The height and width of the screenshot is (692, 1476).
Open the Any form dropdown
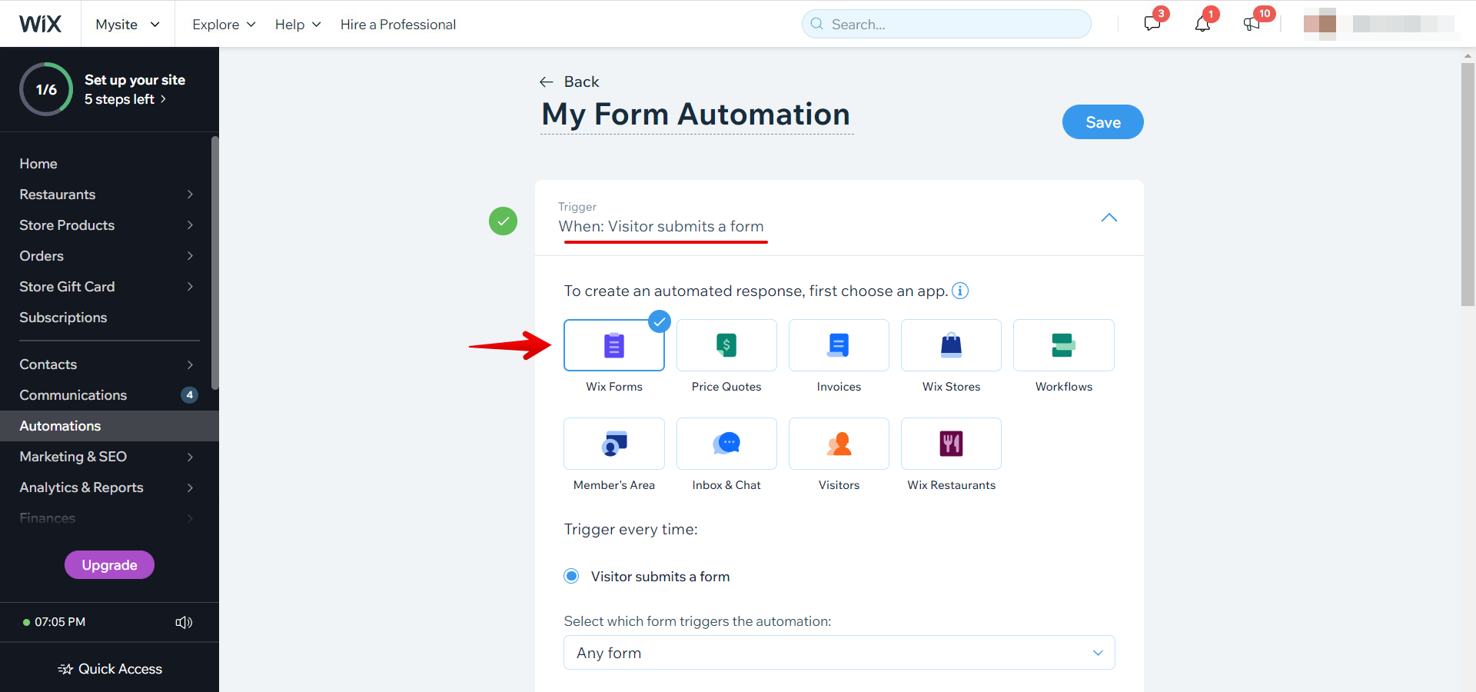(x=839, y=652)
